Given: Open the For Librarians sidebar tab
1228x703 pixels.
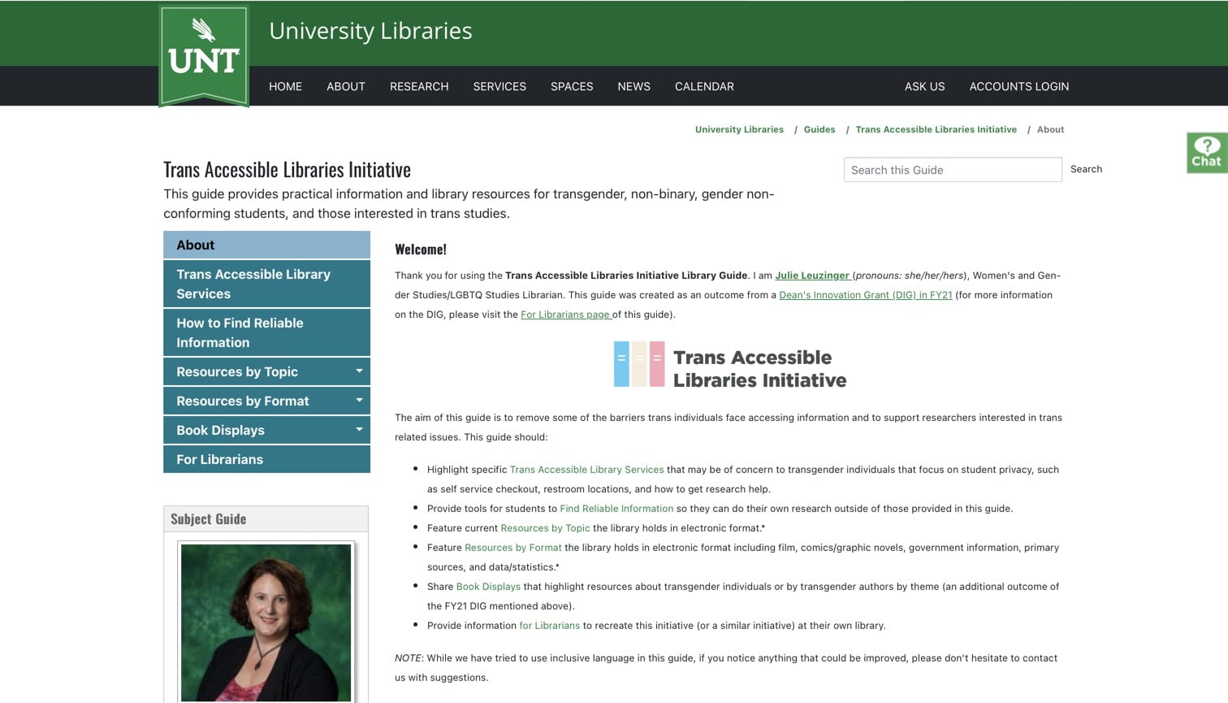Looking at the screenshot, I should pos(266,459).
